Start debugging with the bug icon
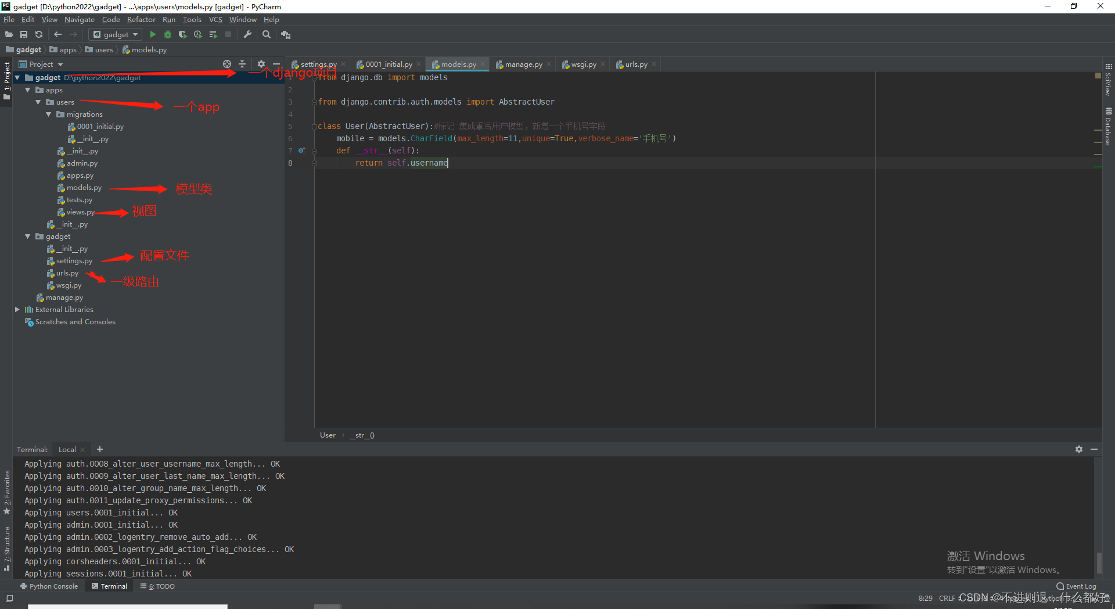 tap(168, 35)
